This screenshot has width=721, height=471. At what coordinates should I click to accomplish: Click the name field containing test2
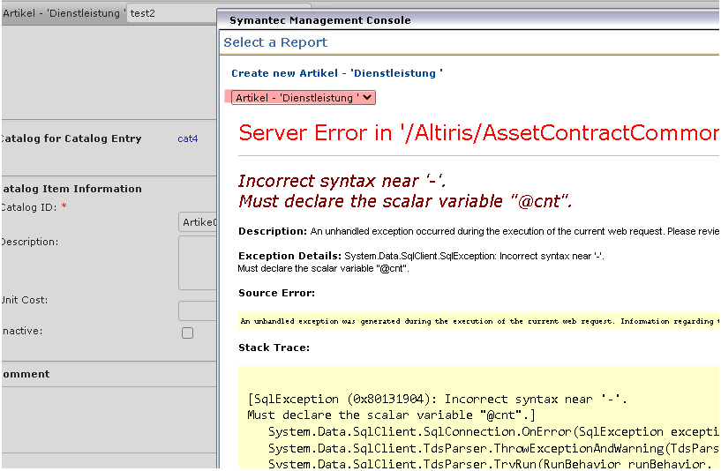pyautogui.click(x=171, y=13)
